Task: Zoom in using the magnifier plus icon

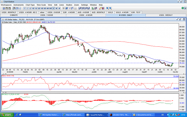Action: (107, 8)
